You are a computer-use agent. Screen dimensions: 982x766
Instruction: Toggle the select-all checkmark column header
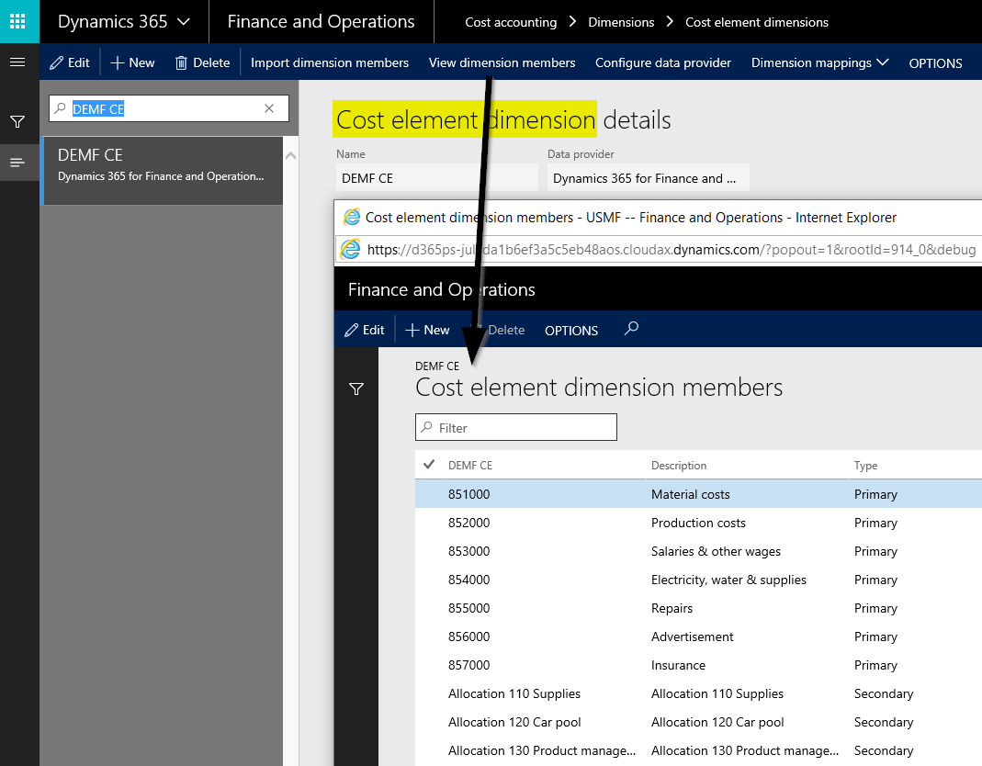point(429,465)
